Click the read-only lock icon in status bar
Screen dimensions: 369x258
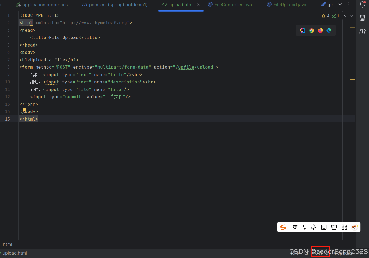coord(361,253)
